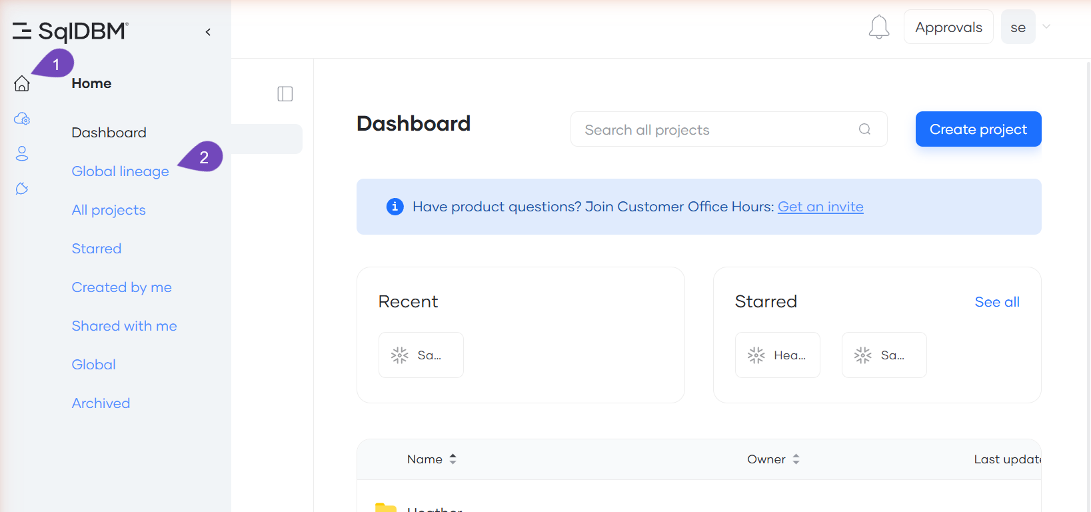Click the Home house icon in sidebar

22,83
